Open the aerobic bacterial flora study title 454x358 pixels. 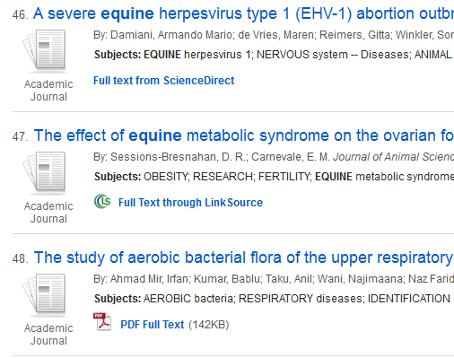(x=244, y=258)
